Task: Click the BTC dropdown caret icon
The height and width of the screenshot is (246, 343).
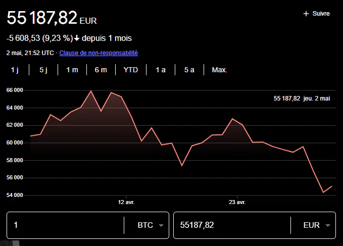Action: coord(161,225)
